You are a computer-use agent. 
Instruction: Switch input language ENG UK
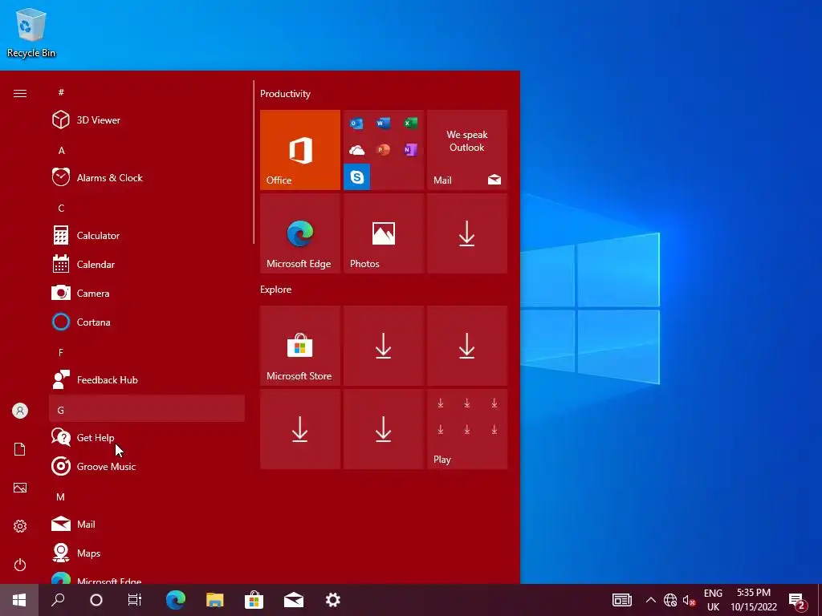pyautogui.click(x=713, y=600)
